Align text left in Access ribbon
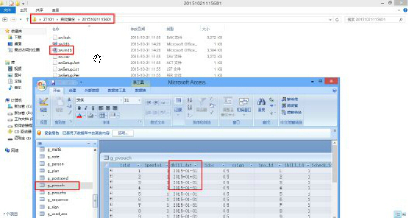The image size is (409, 218). pos(100,107)
